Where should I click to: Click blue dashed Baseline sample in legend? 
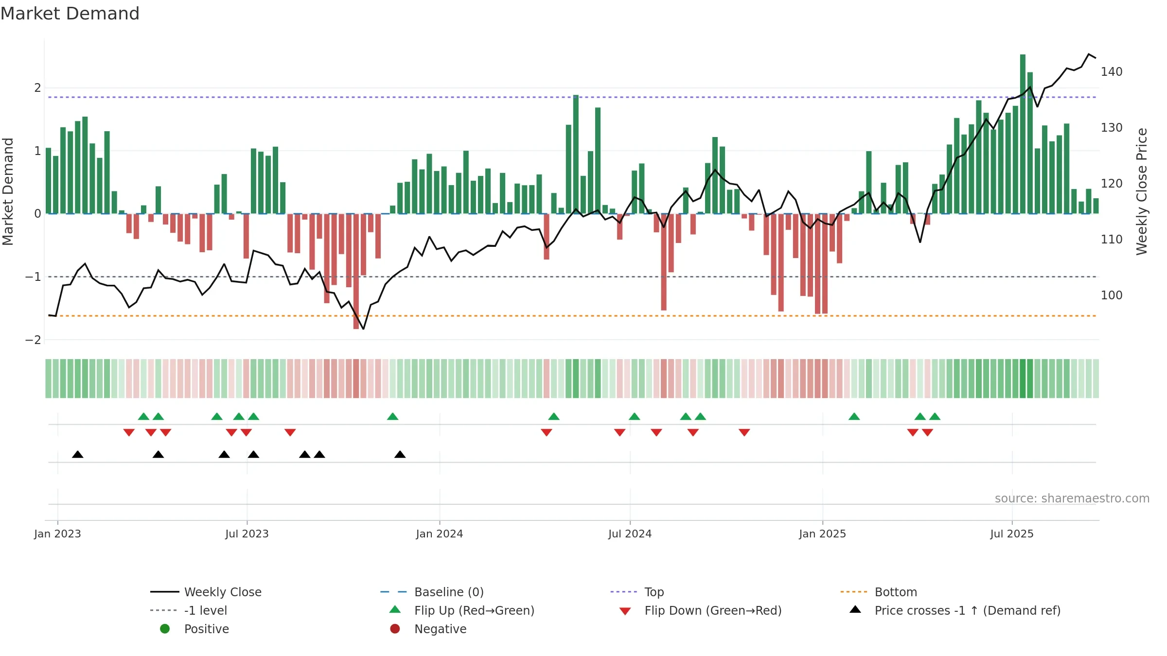click(394, 592)
